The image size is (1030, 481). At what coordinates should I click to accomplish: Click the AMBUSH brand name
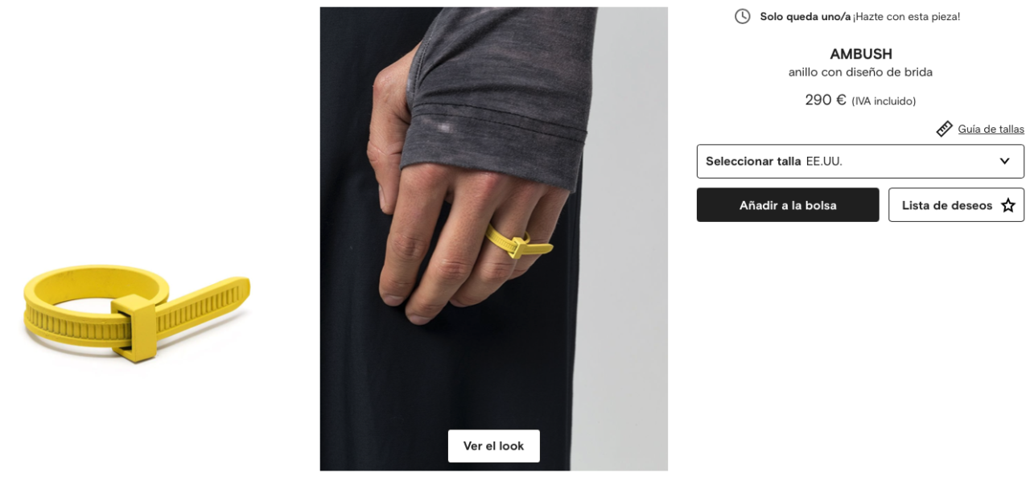(x=861, y=54)
